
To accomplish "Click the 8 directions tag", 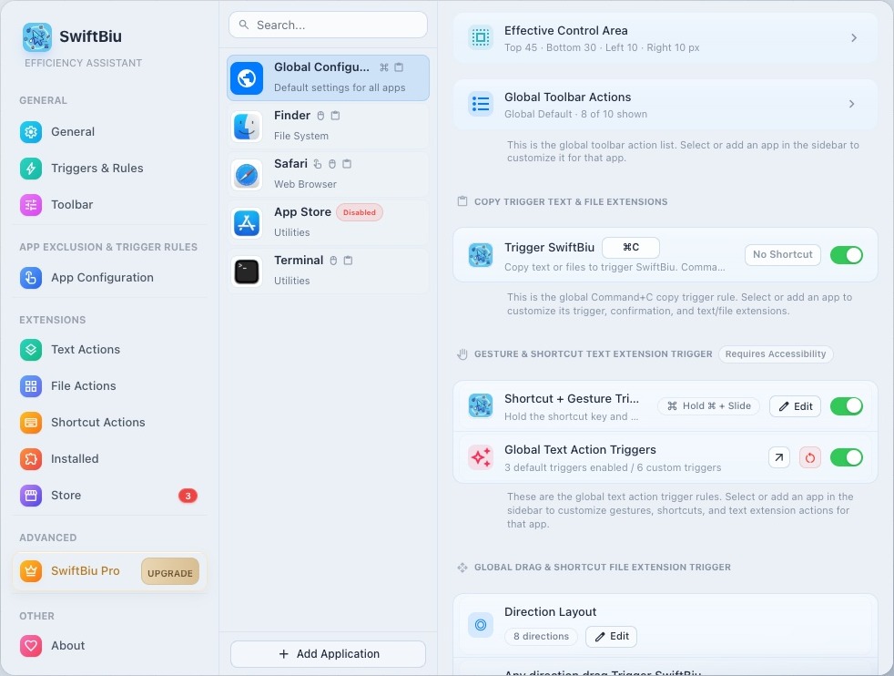I will click(x=541, y=637).
